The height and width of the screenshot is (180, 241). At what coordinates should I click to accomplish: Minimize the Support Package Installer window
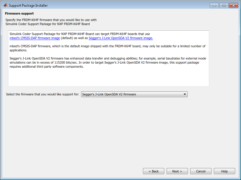pyautogui.click(x=214, y=5)
